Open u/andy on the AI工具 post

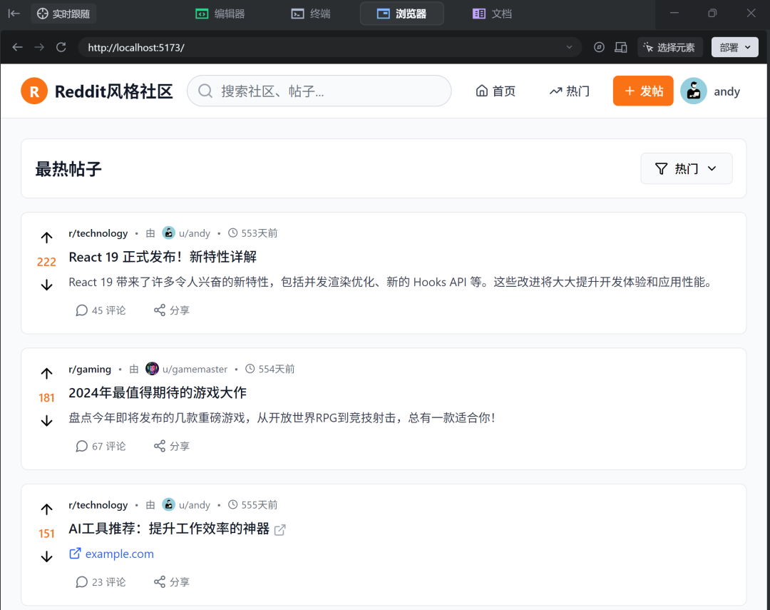195,505
